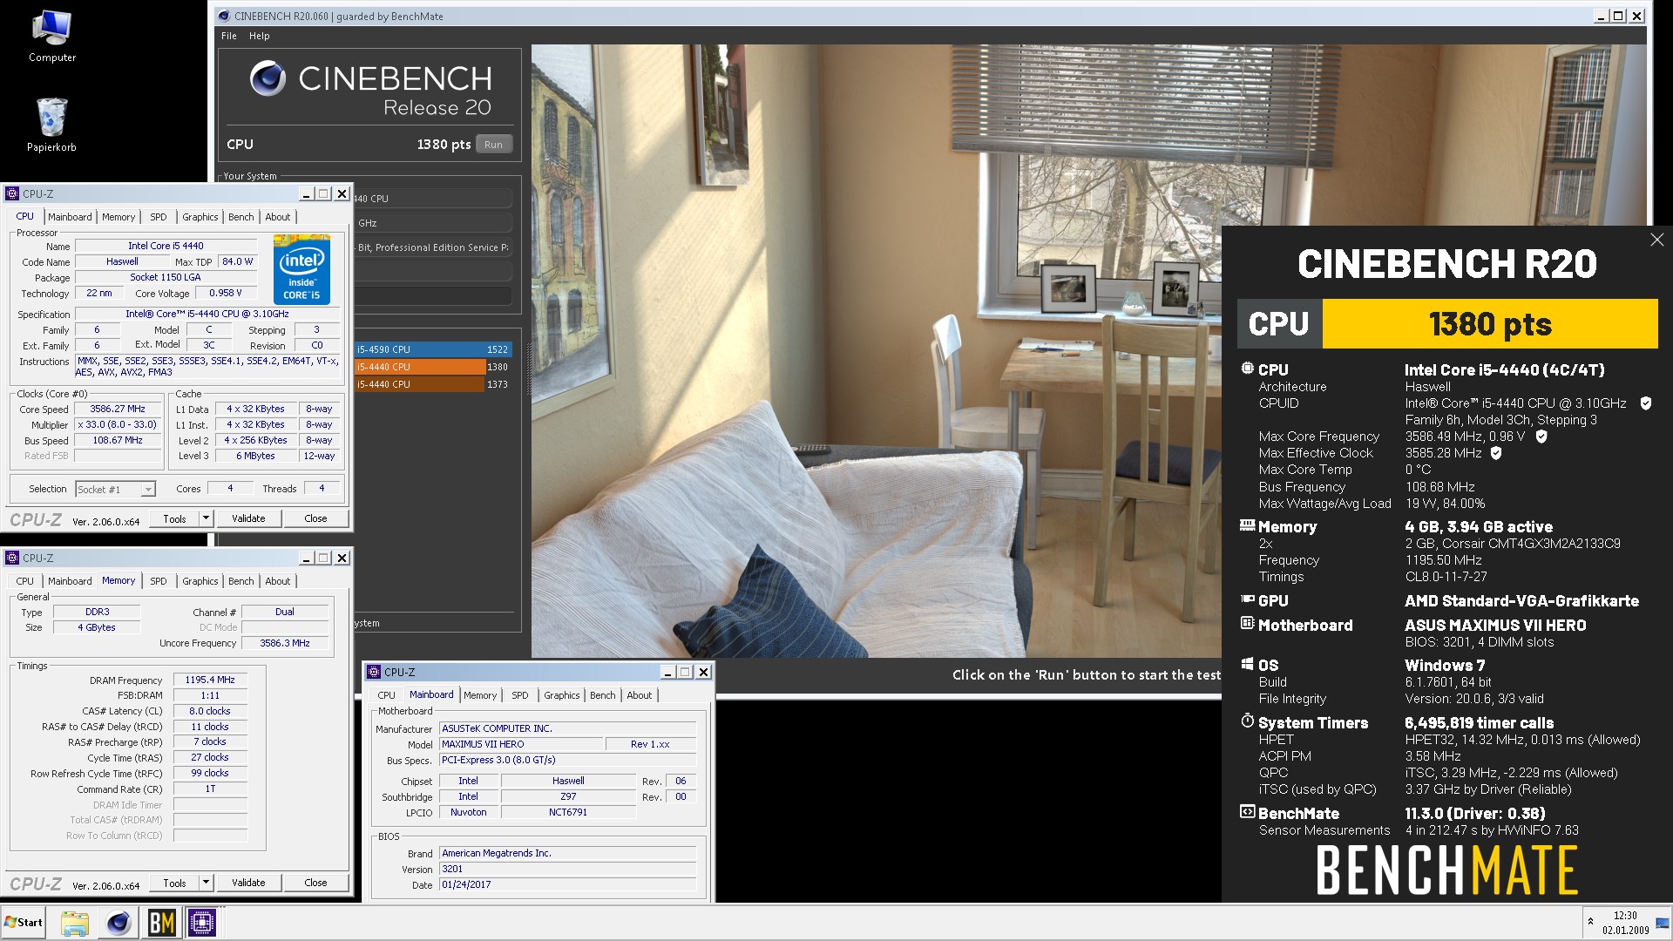
Task: Open About tab in Mainboard CPU-Z window
Action: pos(640,695)
